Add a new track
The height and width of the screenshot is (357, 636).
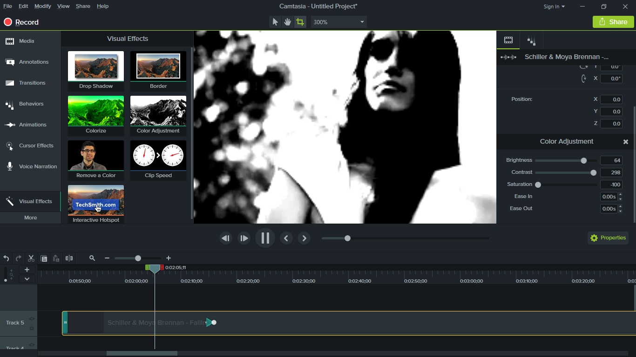(x=27, y=270)
